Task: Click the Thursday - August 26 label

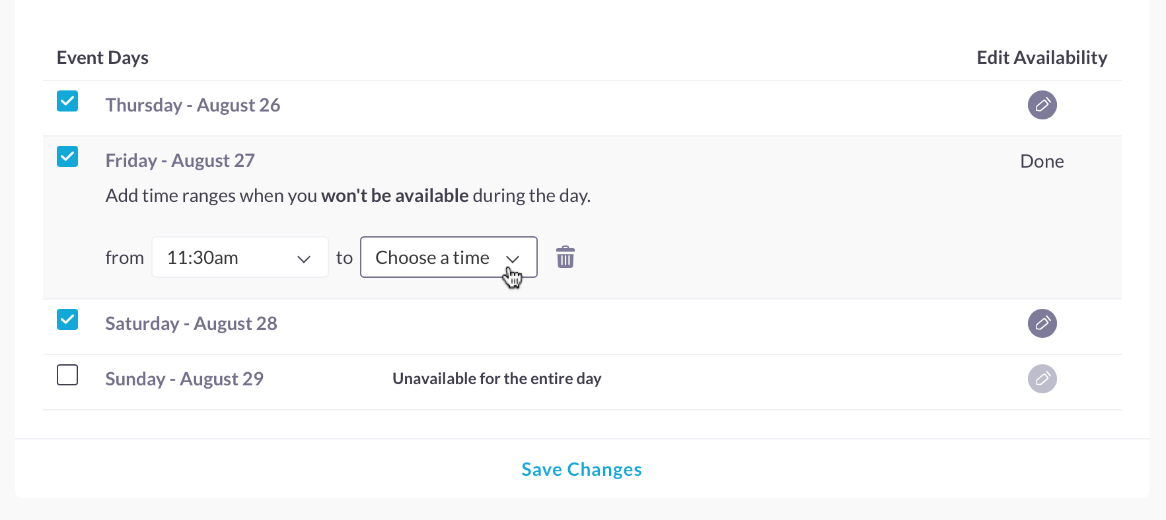Action: coord(193,106)
